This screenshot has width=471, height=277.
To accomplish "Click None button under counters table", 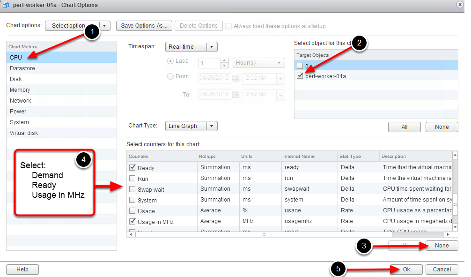I will click(442, 246).
